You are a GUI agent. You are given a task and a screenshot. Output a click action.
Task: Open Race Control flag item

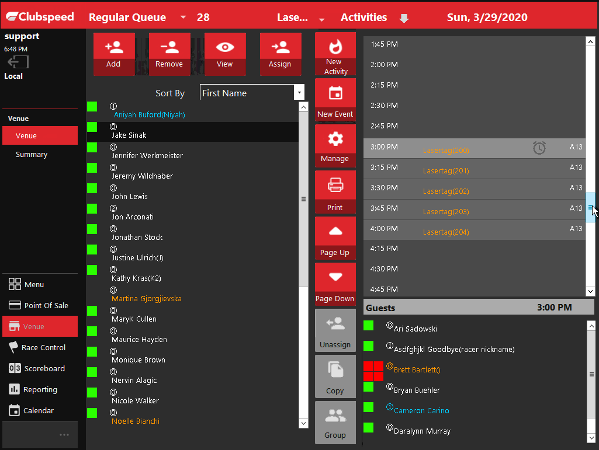click(40, 347)
